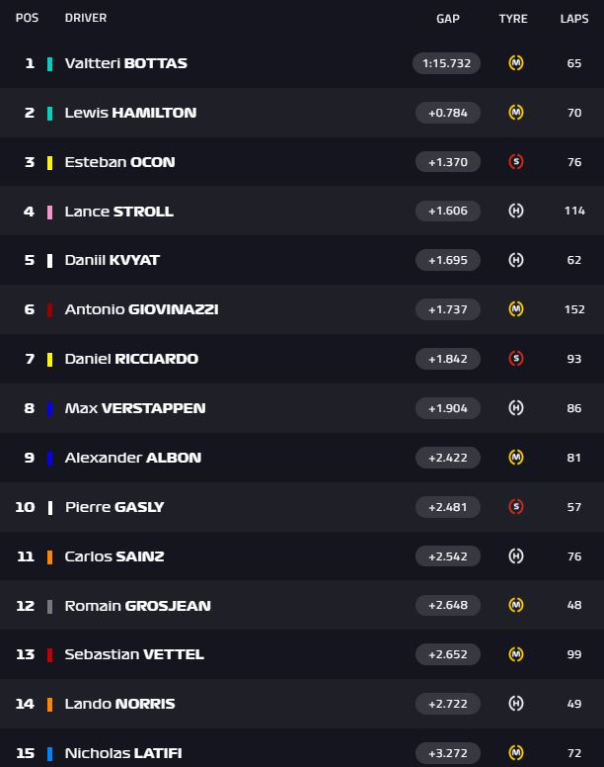Click the 1:15.732 lap time badge
The width and height of the screenshot is (604, 767).
447,63
